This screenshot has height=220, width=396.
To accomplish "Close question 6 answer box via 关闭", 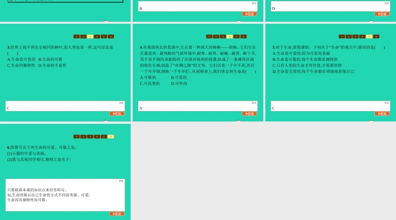I will click(x=121, y=181).
